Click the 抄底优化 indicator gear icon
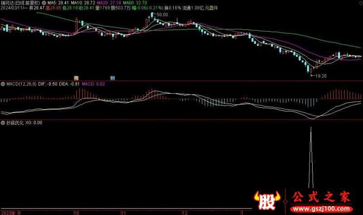 coord(3,122)
